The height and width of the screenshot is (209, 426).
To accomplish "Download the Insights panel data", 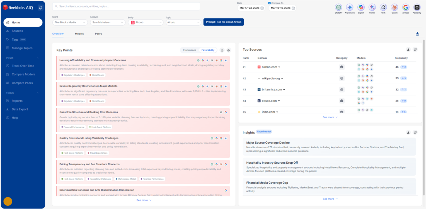I will (x=408, y=132).
